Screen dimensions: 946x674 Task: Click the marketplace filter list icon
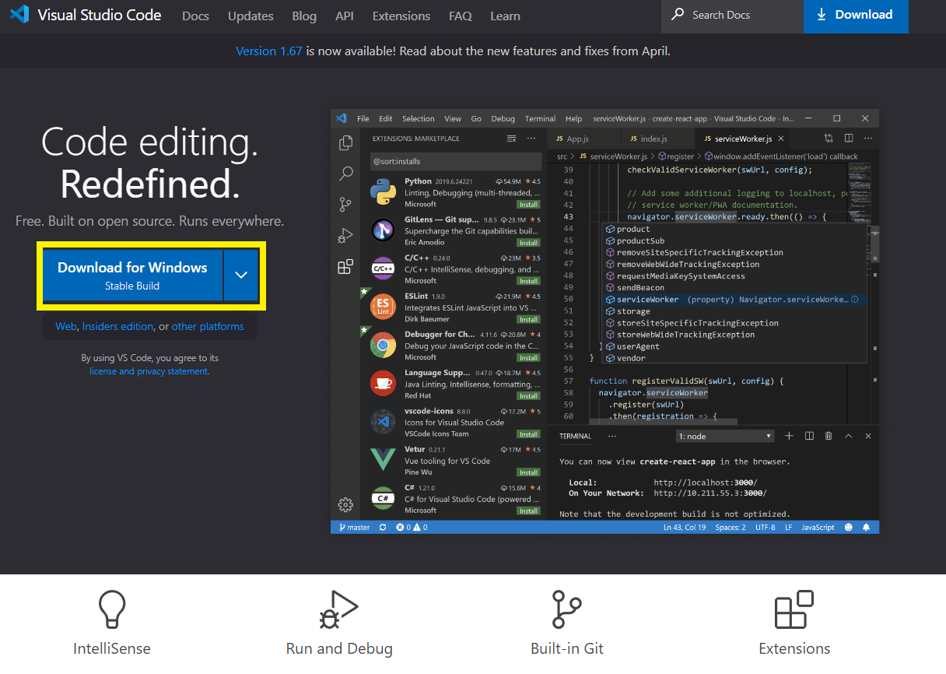click(x=511, y=139)
